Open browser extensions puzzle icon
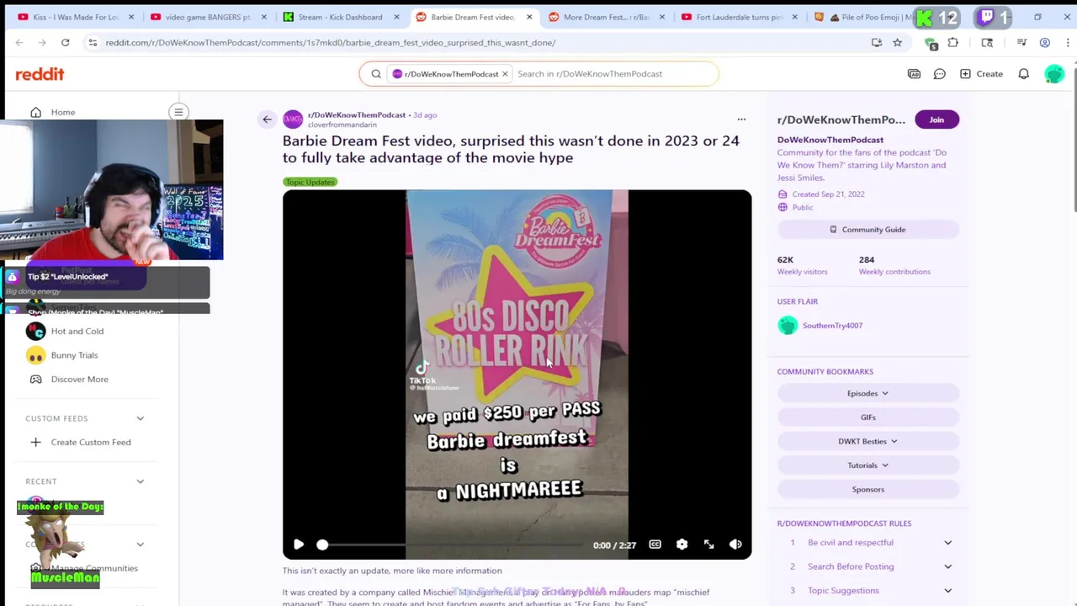 coord(953,42)
